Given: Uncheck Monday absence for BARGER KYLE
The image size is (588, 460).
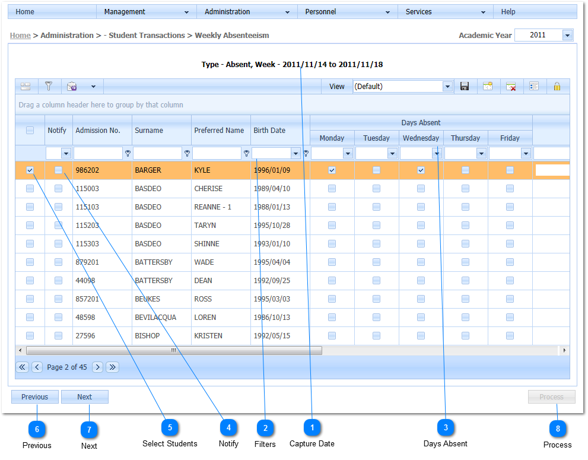Looking at the screenshot, I should click(332, 170).
